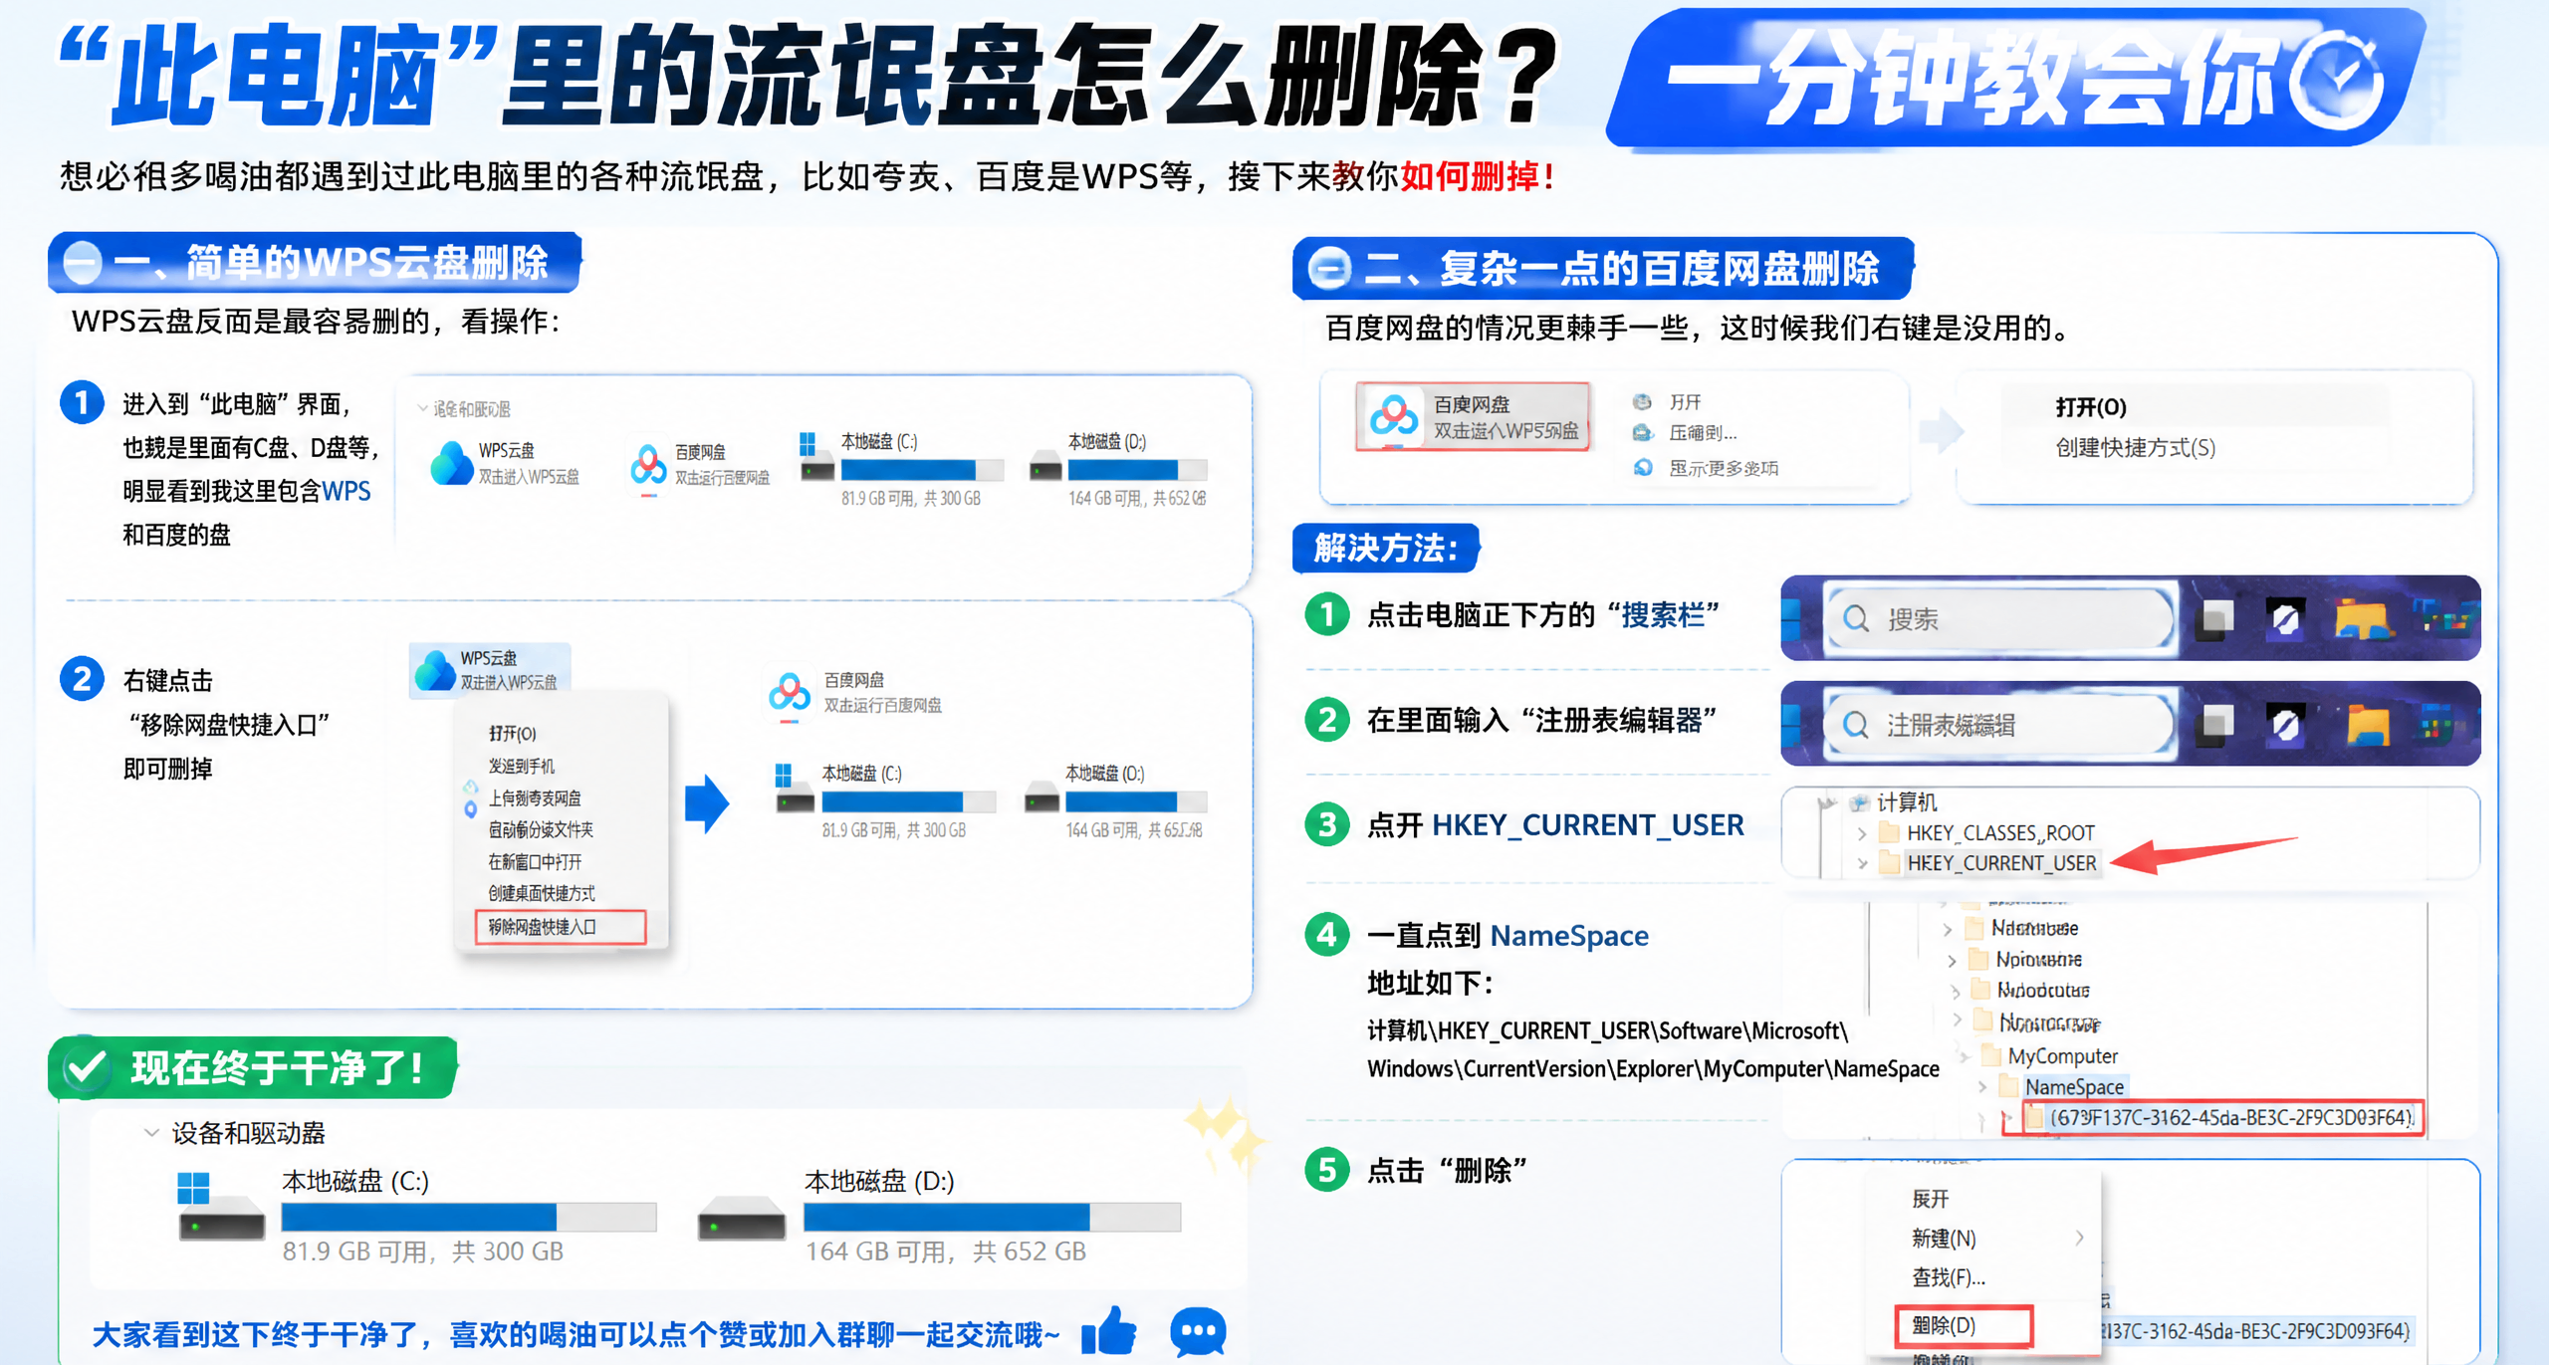The height and width of the screenshot is (1365, 2549).
Task: Click the D: drive icon under 现在终于干净了
Action: tap(742, 1218)
